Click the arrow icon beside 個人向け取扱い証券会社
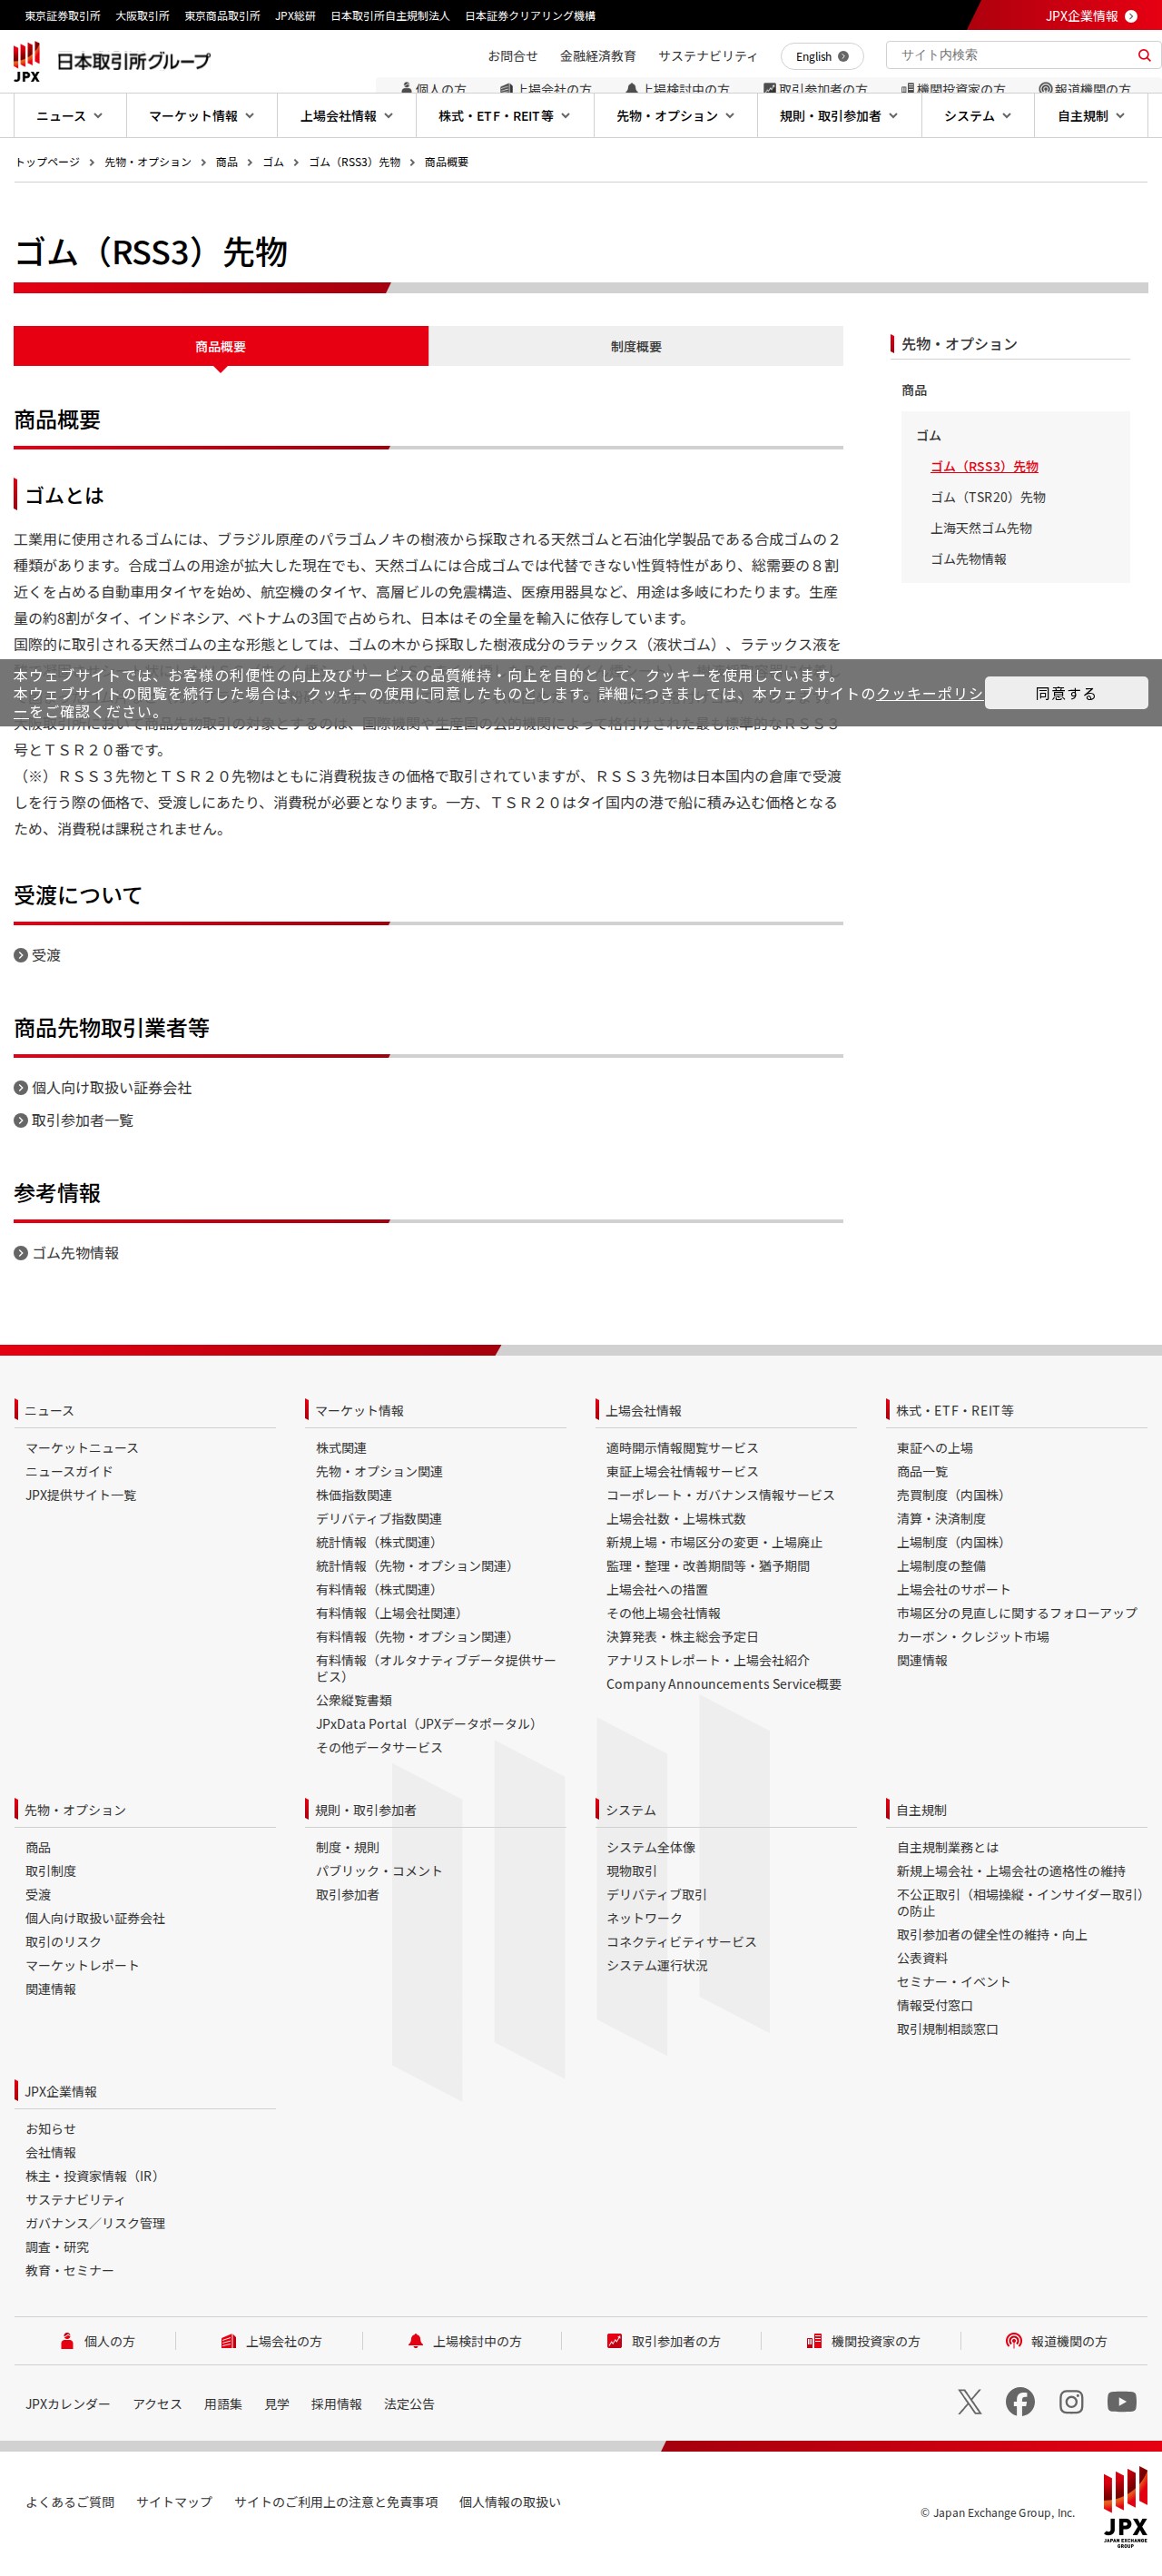Viewport: 1162px width, 2576px height. pos(21,1087)
